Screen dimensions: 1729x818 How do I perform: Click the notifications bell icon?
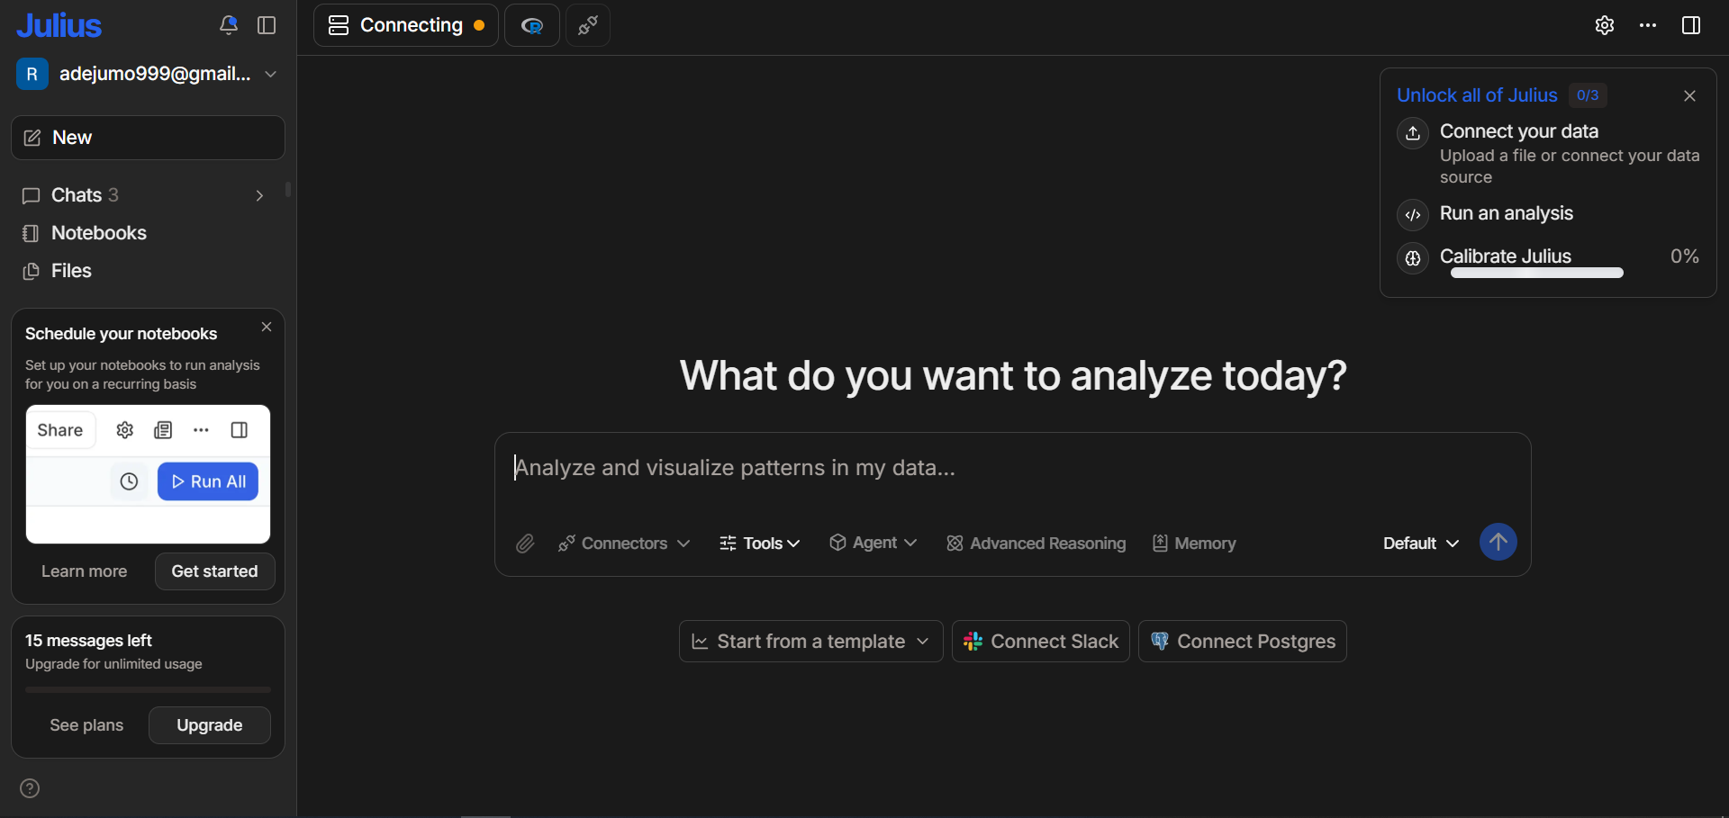(x=229, y=25)
